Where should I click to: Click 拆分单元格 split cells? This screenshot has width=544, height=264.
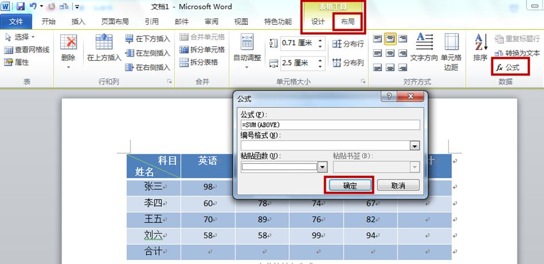[202, 50]
